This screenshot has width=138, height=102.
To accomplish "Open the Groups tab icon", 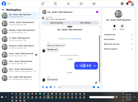I will tap(94, 4).
